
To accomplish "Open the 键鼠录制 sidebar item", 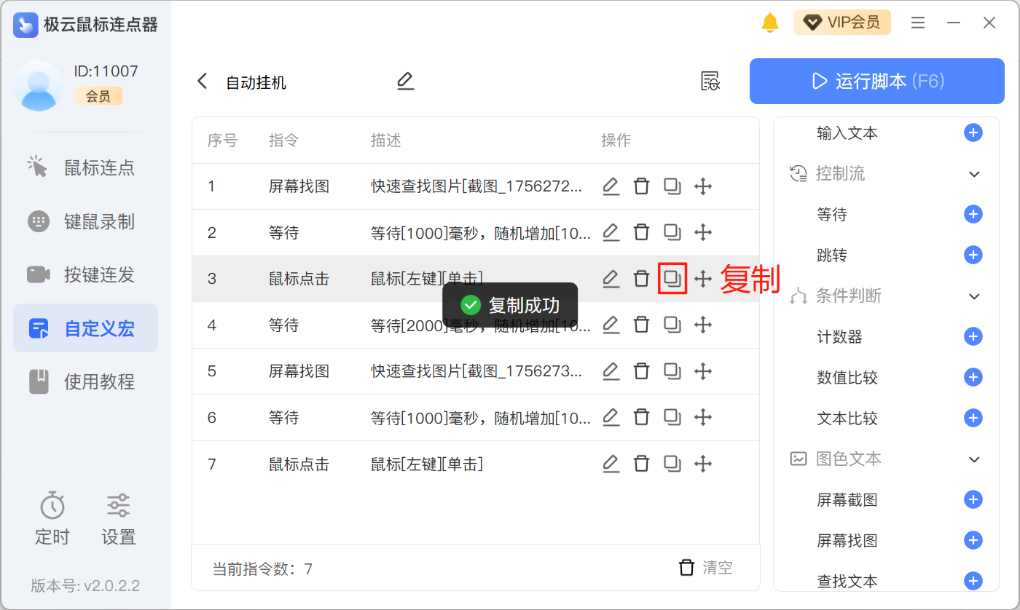I will tap(85, 222).
